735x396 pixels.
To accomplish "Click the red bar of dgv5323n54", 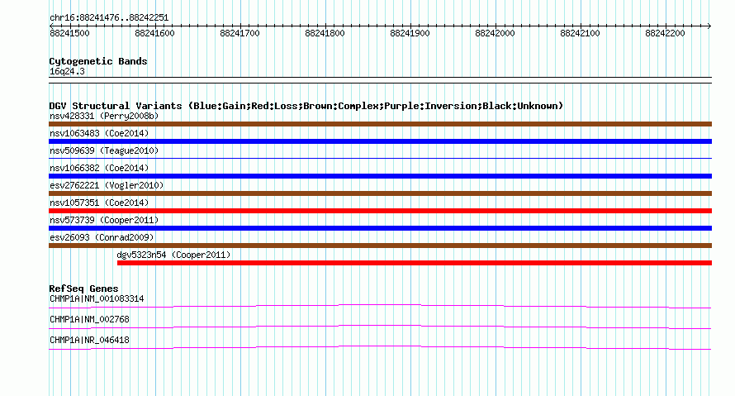I will coord(415,263).
